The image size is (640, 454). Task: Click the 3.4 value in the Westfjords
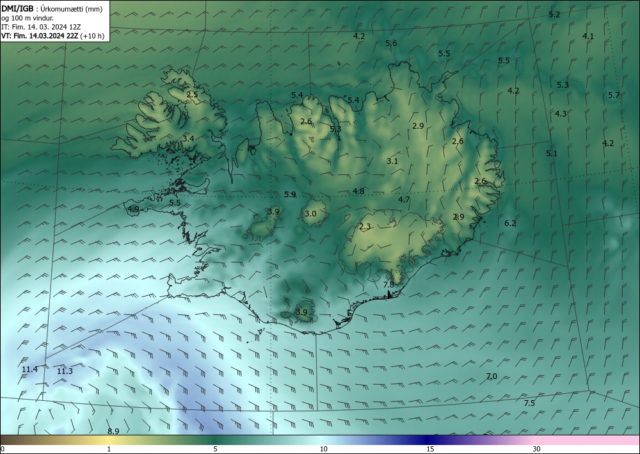(188, 138)
